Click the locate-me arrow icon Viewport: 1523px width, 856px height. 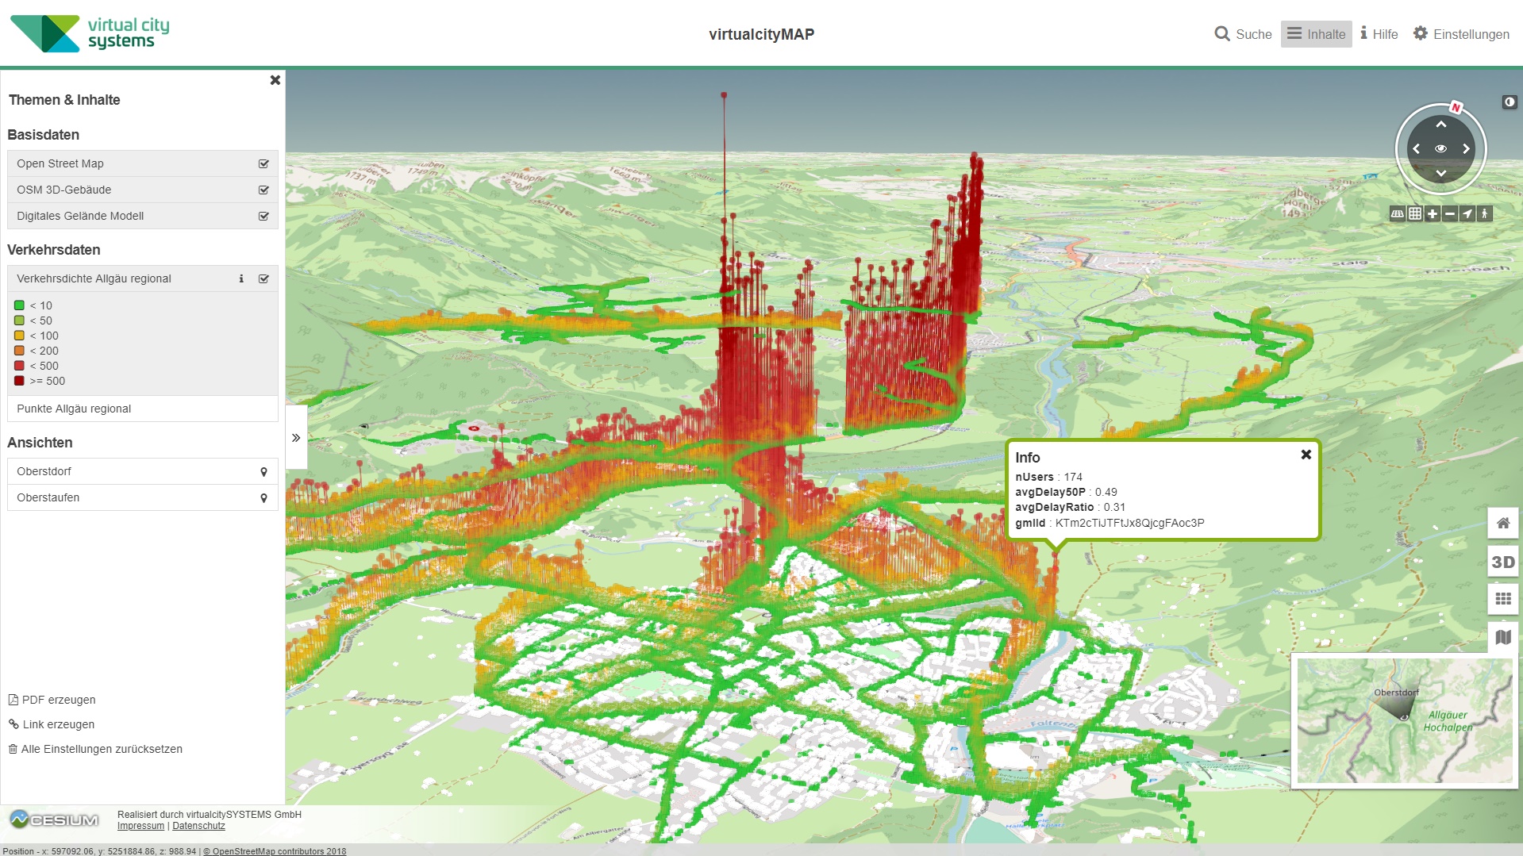(x=1467, y=213)
